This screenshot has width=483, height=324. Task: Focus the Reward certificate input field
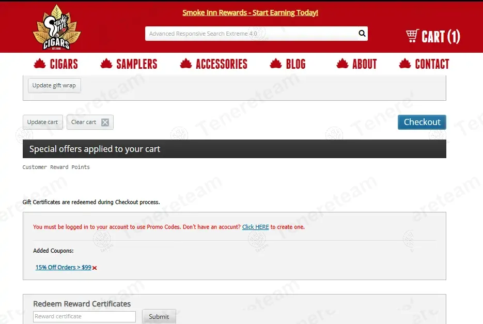[x=84, y=316]
